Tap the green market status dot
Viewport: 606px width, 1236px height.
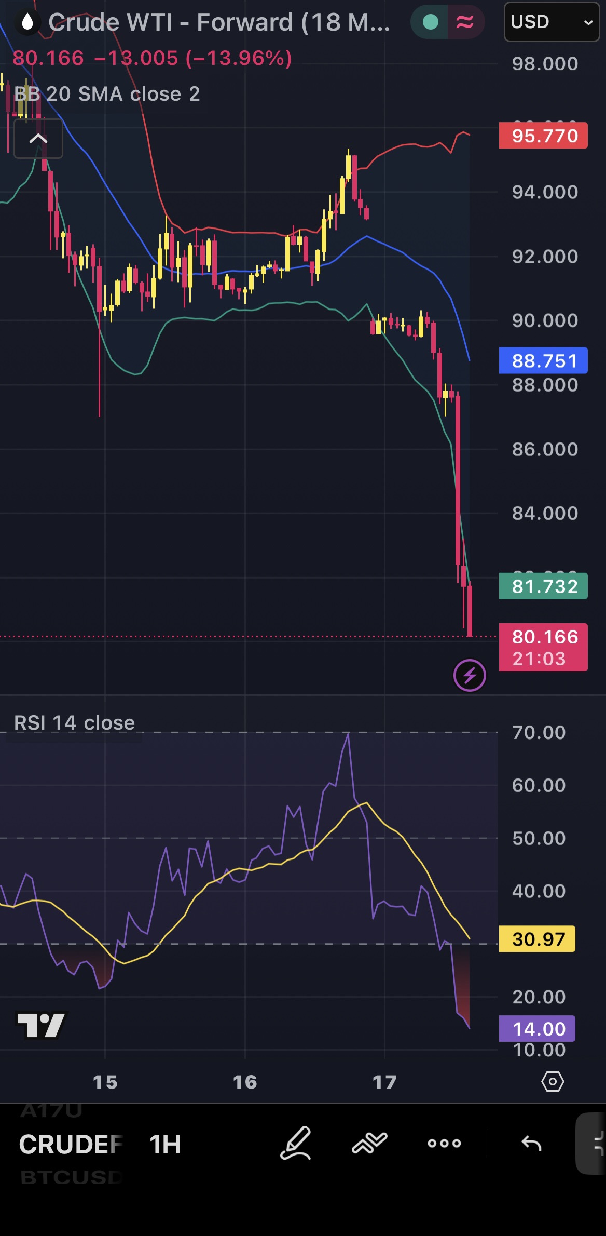[430, 22]
